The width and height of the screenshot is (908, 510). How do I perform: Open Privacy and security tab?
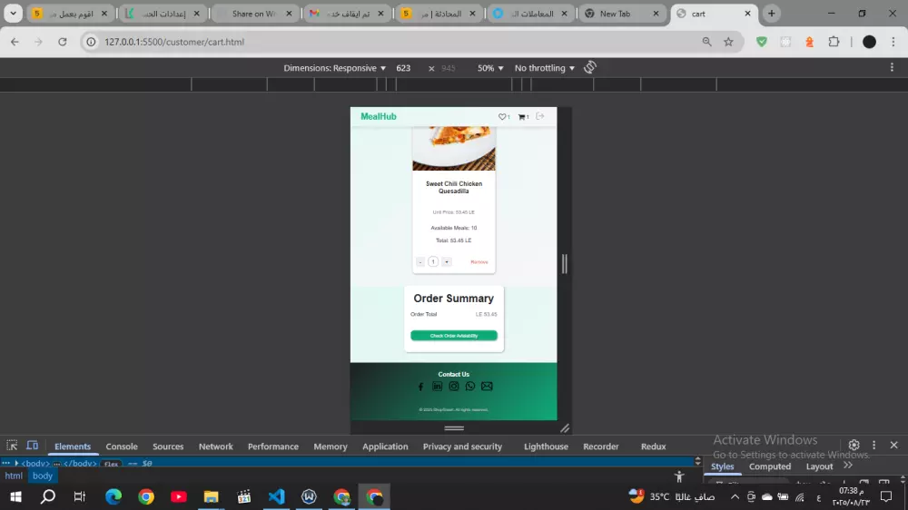point(462,446)
